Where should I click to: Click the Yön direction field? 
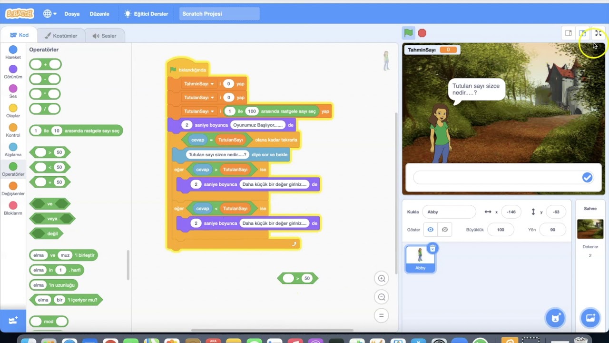552,230
